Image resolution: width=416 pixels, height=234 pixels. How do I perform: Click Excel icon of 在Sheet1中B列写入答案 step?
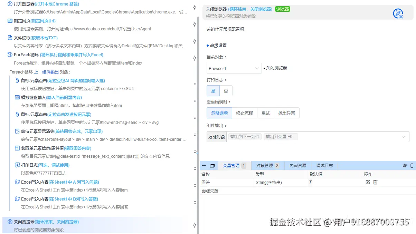(17, 199)
